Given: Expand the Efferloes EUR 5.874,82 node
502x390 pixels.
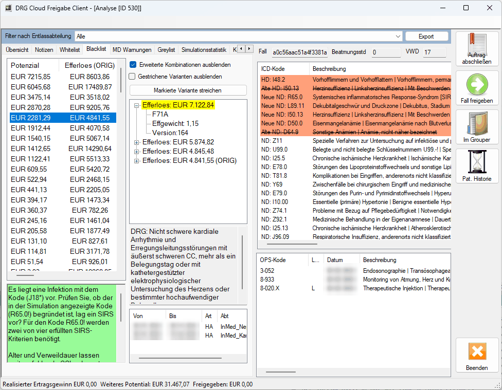Looking at the screenshot, I should coord(137,142).
